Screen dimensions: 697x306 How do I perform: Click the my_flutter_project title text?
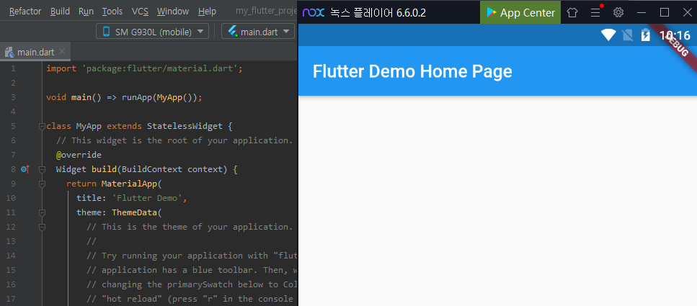tap(266, 11)
